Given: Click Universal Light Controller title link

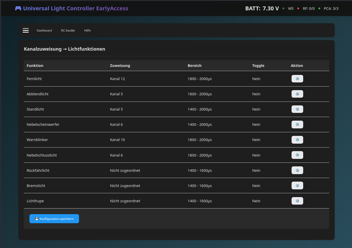Looking at the screenshot, I should pos(76,8).
